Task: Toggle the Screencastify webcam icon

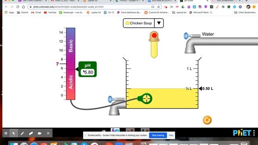Action: [40, 133]
